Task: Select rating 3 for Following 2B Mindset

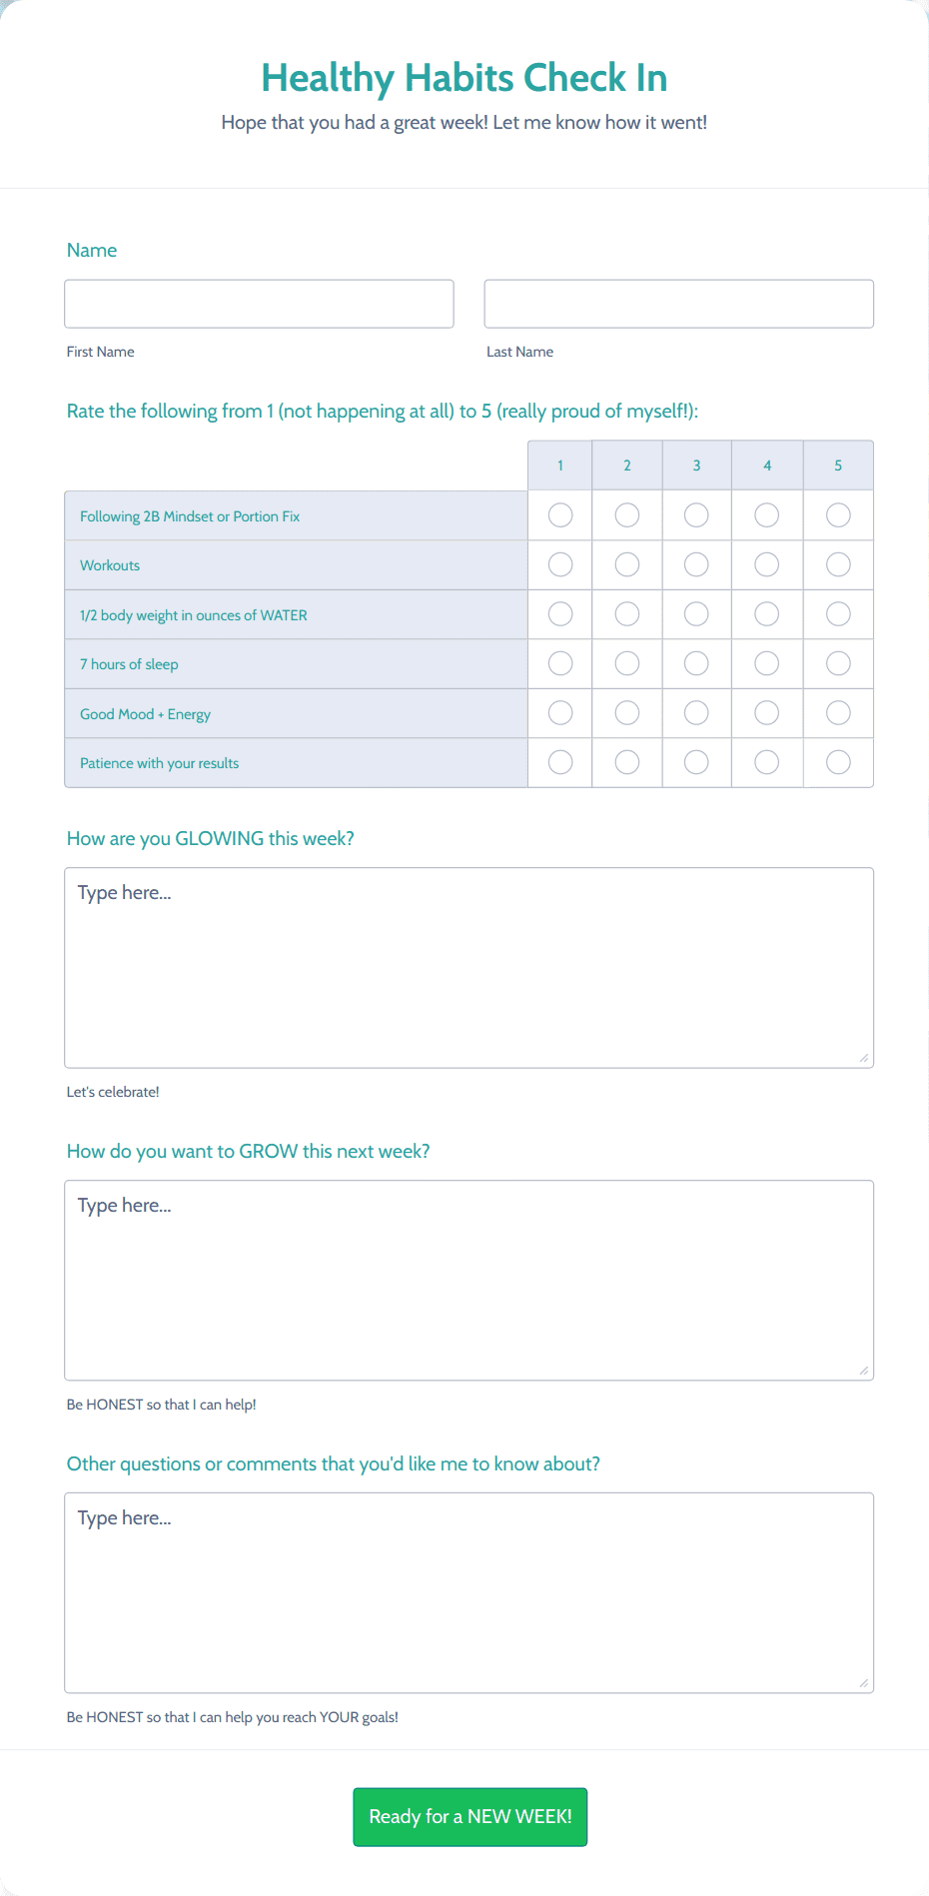Action: [x=696, y=514]
